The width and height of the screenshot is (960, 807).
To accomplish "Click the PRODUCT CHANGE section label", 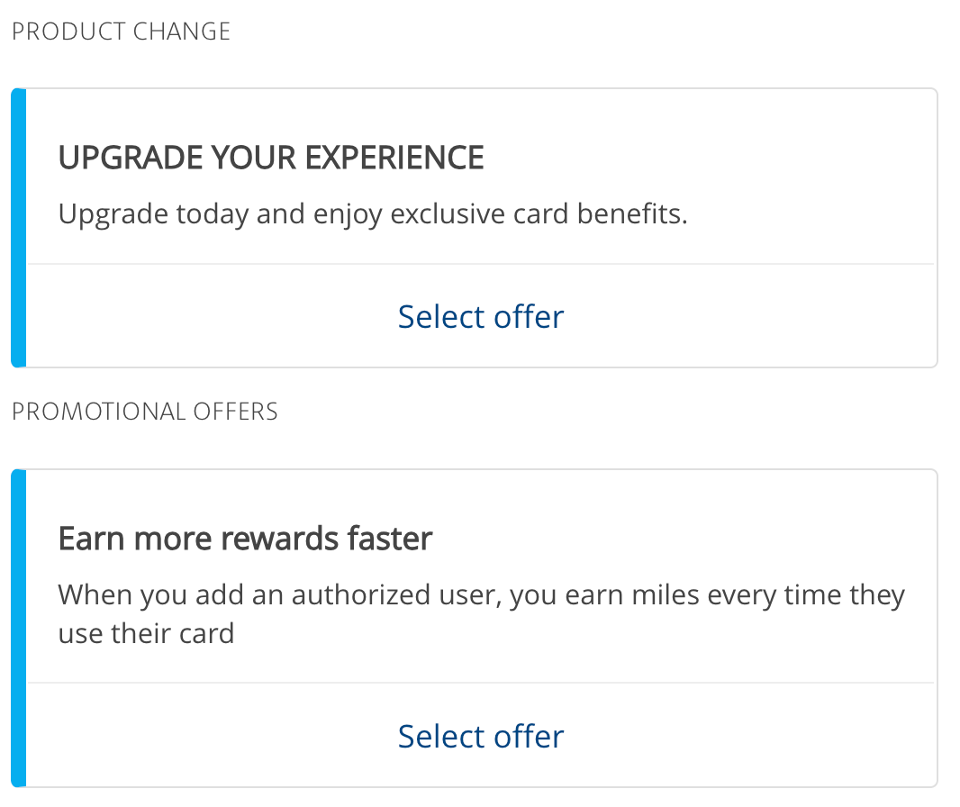I will (121, 32).
